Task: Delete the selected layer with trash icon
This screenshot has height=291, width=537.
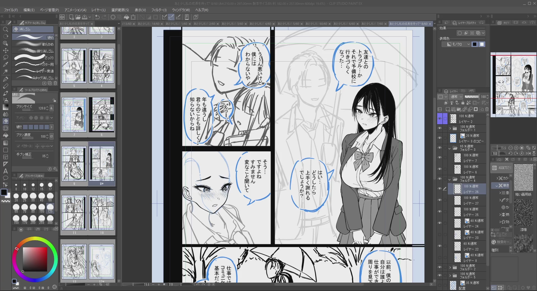Action: [x=487, y=109]
